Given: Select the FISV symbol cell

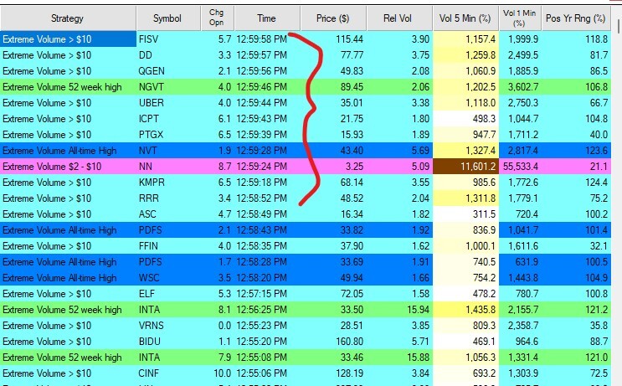Looking at the screenshot, I should (x=149, y=39).
